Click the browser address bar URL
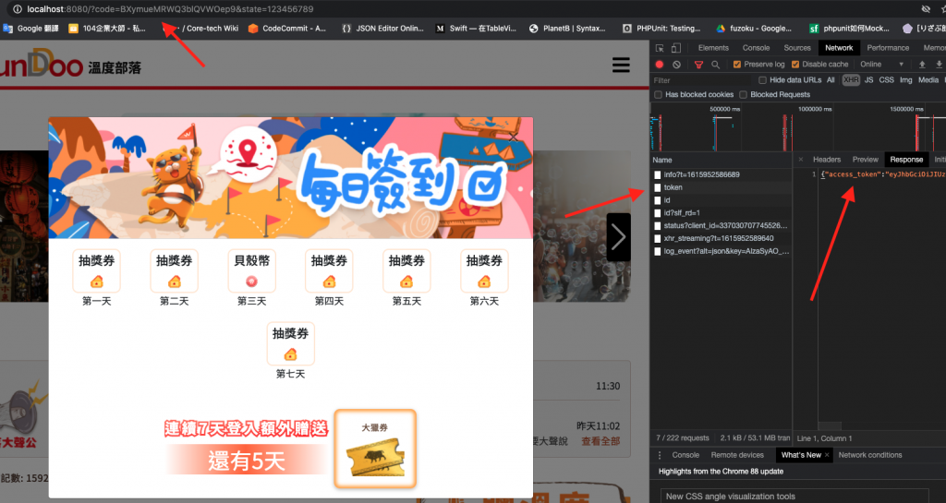 tap(170, 9)
